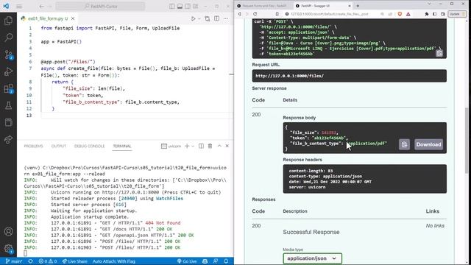Kill the terminal with trash icon
This screenshot has height=265, width=471.
(x=210, y=146)
